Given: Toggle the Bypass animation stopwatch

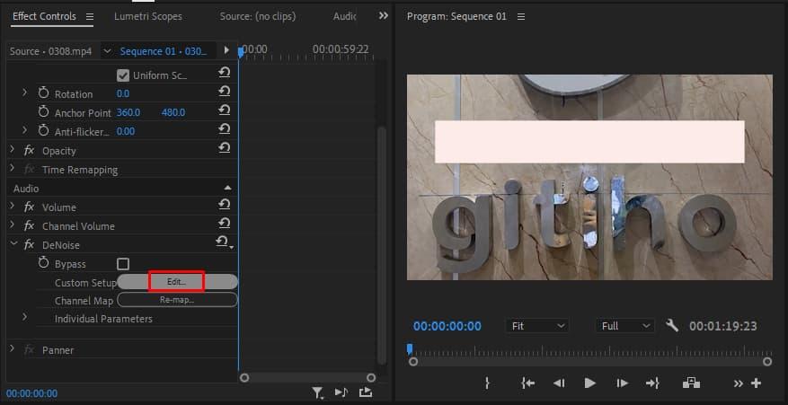Looking at the screenshot, I should tap(44, 263).
